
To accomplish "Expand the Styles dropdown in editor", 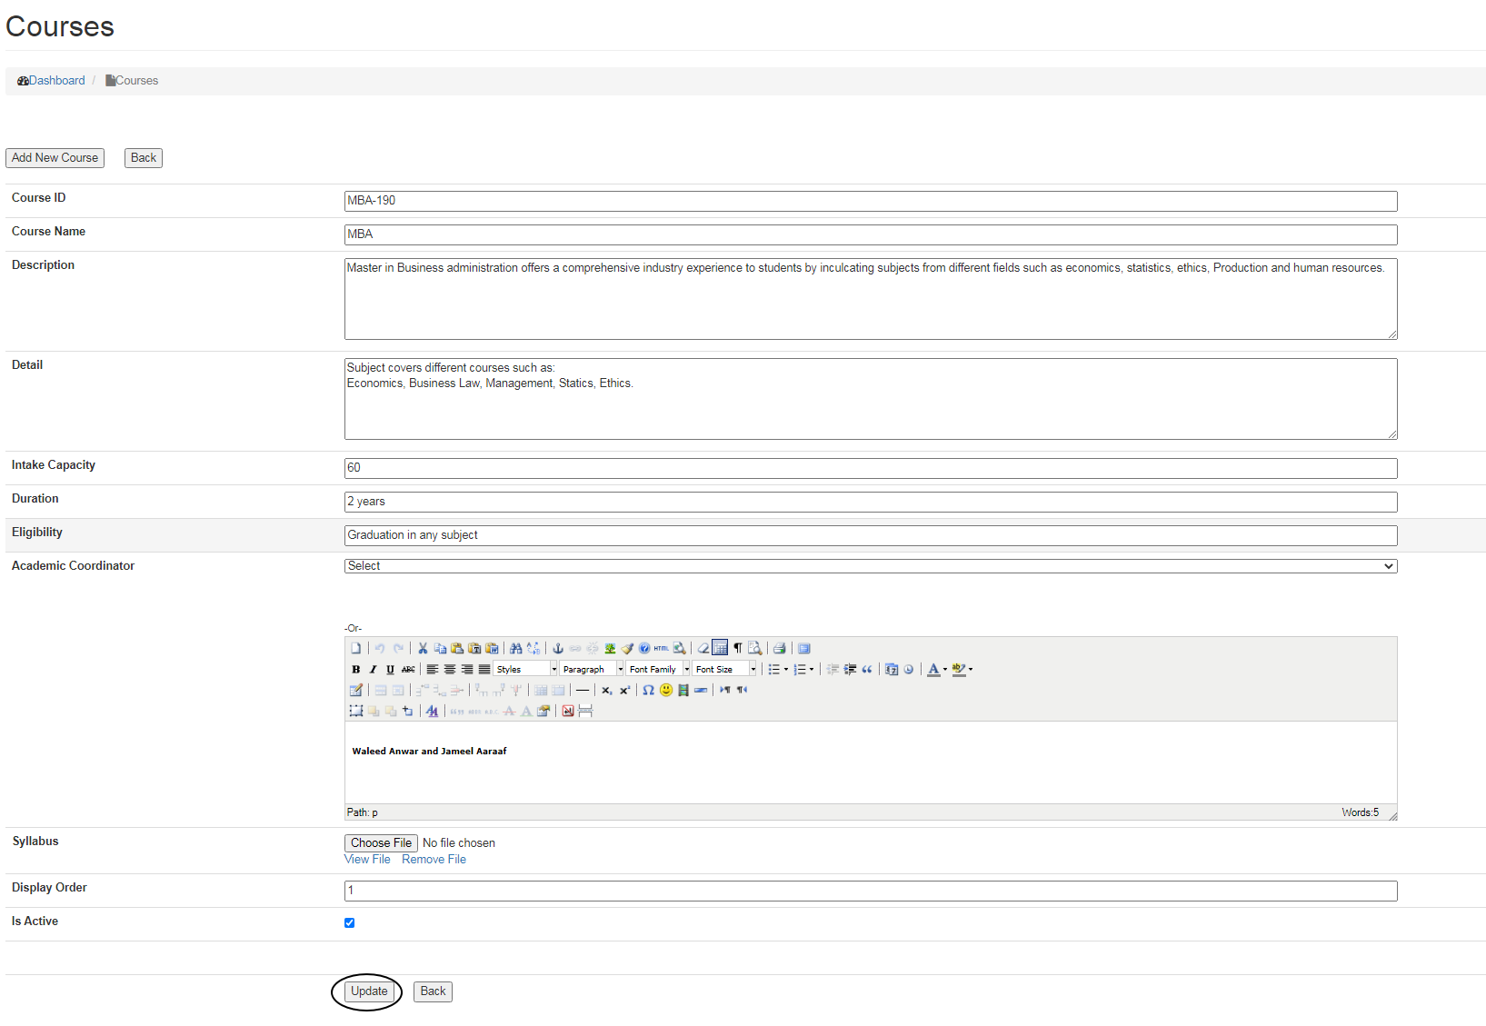I will (x=526, y=670).
